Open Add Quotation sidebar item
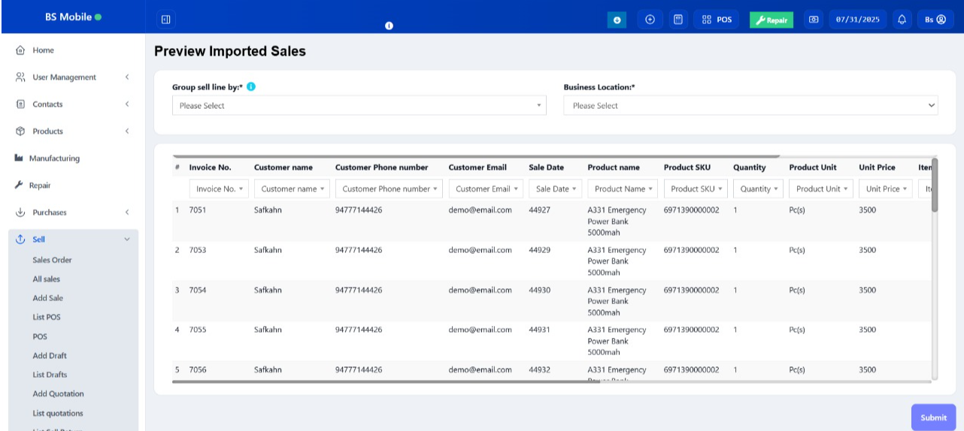The height and width of the screenshot is (431, 964). [58, 393]
